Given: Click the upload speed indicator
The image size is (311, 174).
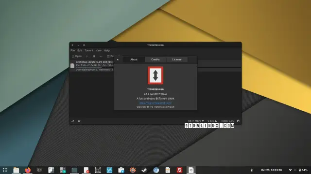Looking at the screenshot, I should (x=212, y=121).
